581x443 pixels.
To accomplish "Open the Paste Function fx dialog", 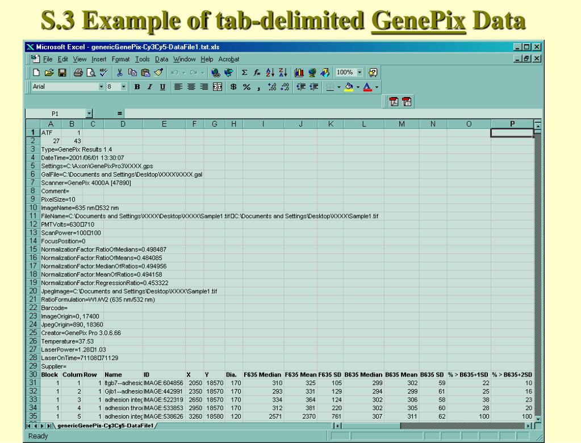I will [257, 73].
